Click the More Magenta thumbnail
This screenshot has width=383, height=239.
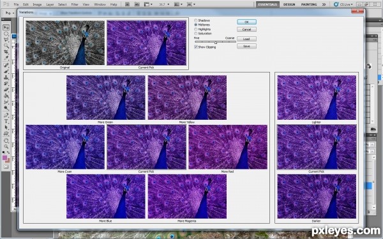click(x=187, y=196)
